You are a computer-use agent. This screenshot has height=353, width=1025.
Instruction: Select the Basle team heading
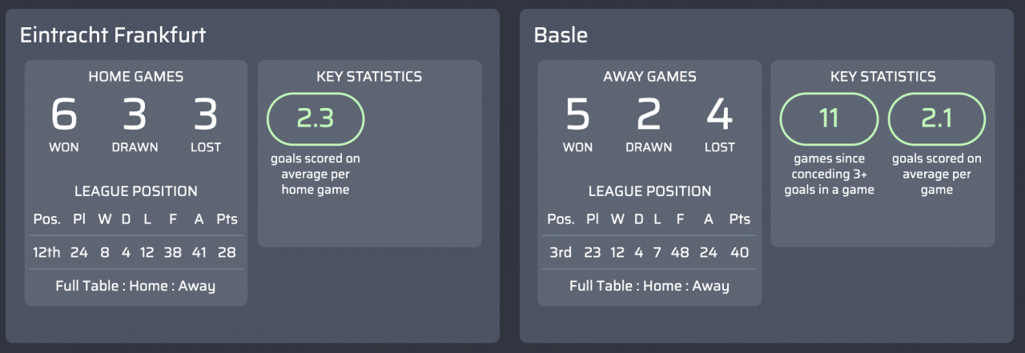click(x=561, y=35)
